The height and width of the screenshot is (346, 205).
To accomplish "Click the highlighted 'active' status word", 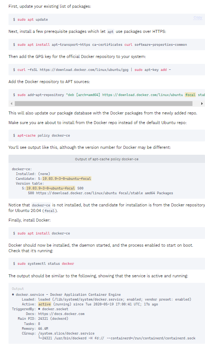I will pyautogui.click(x=45, y=304).
